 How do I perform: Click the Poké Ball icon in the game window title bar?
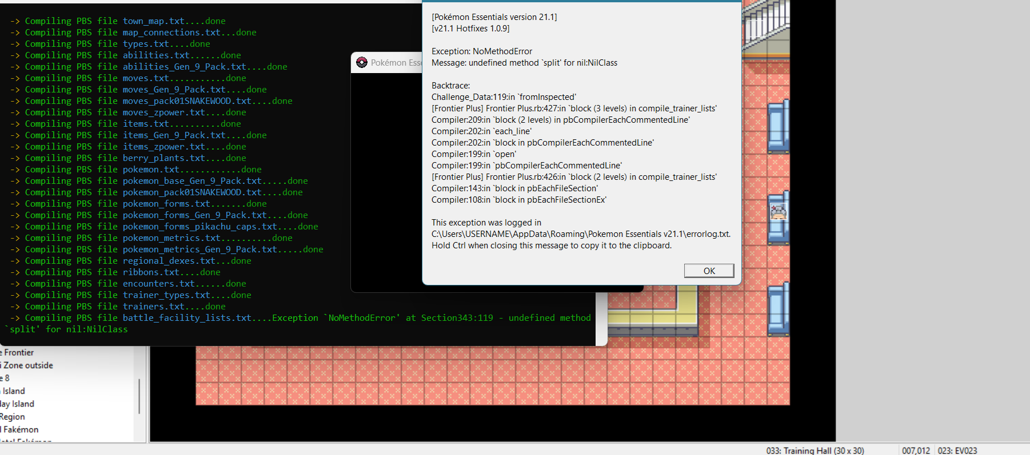tap(362, 62)
